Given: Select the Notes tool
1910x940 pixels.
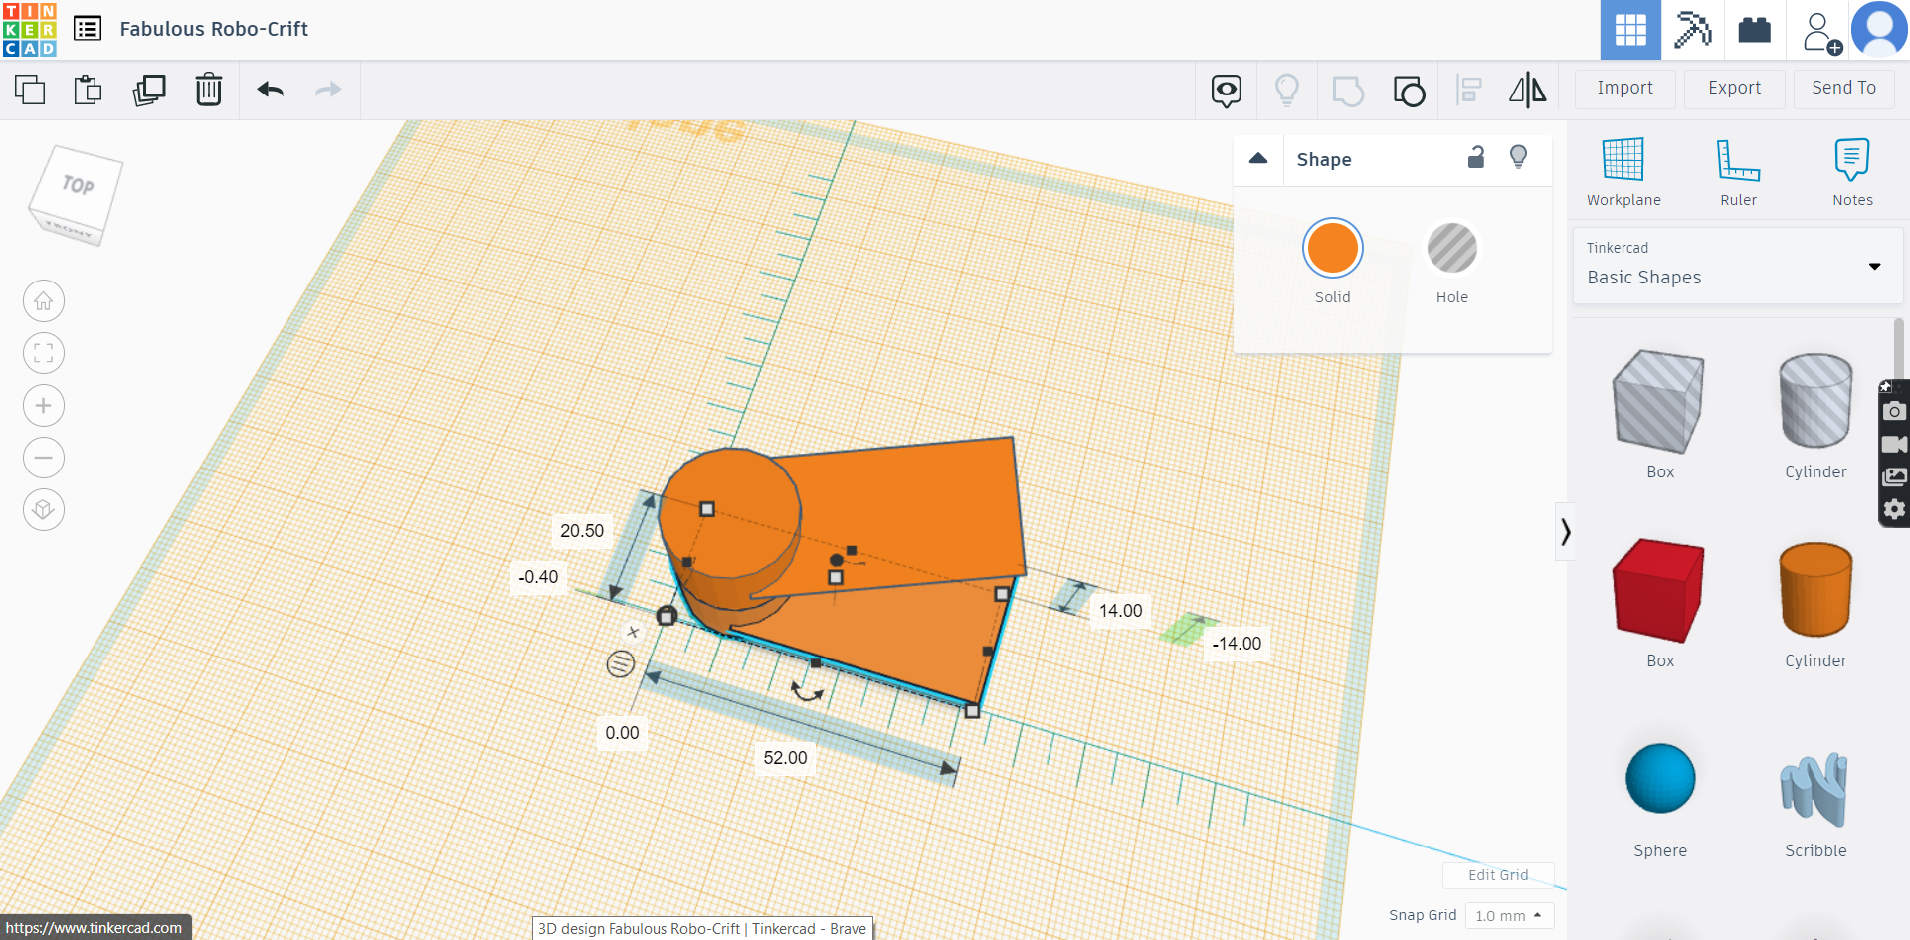Looking at the screenshot, I should pyautogui.click(x=1852, y=172).
